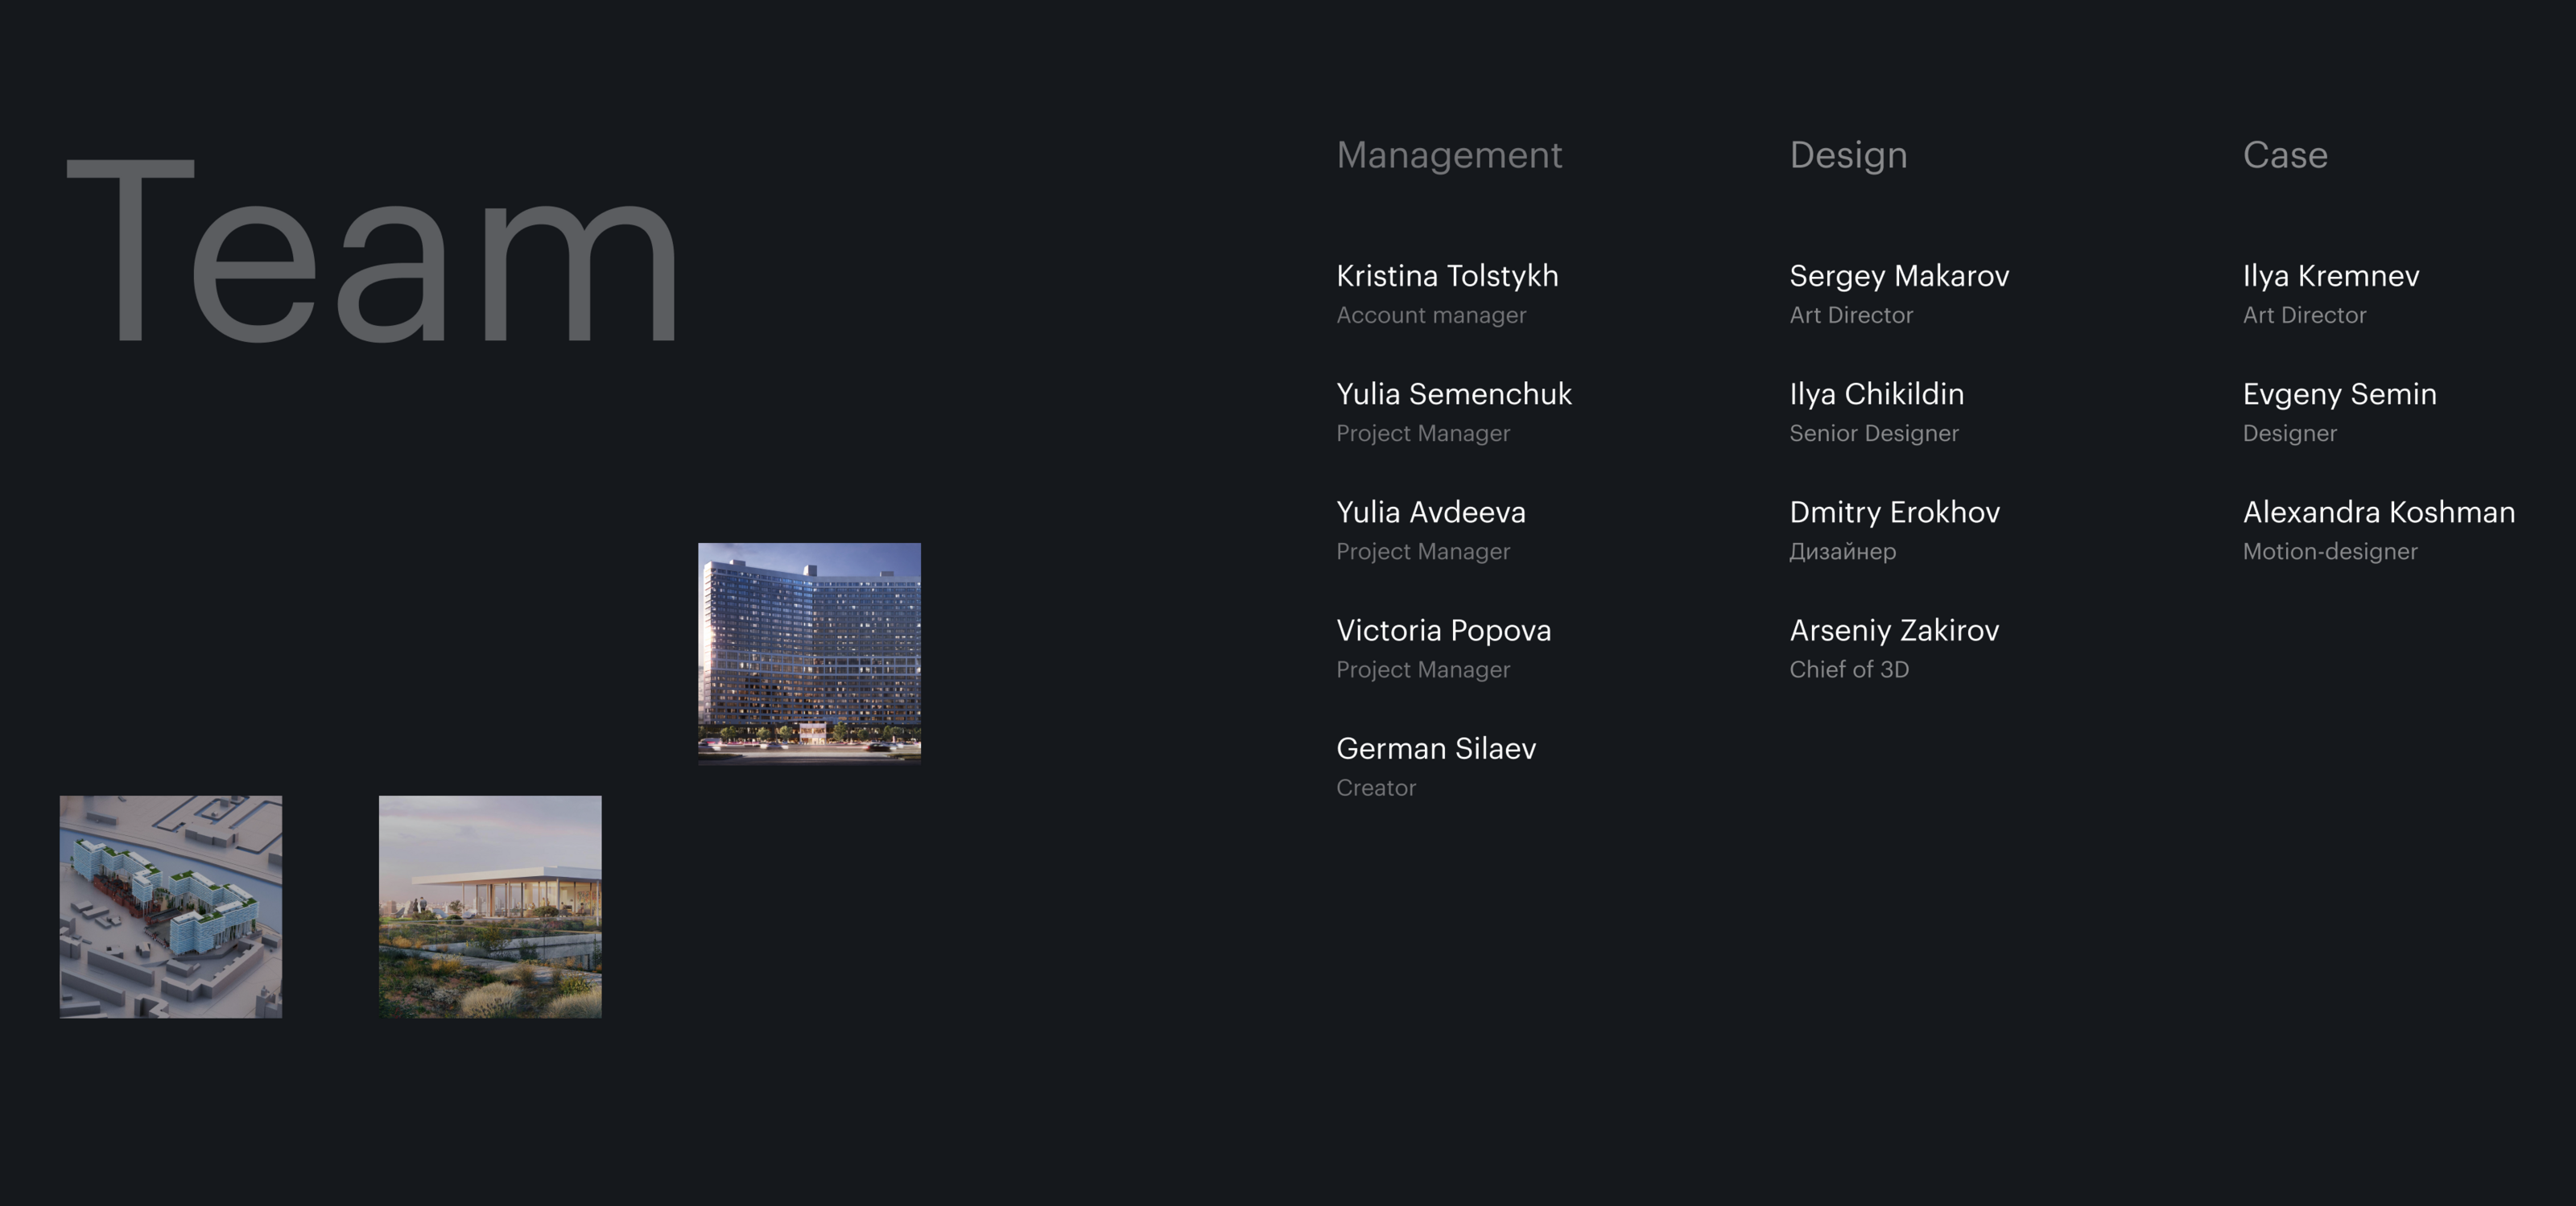2576x1206 pixels.
Task: Click the Motion-designer role label
Action: (2329, 552)
